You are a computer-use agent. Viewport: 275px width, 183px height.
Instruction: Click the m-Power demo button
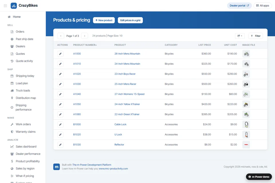point(259,177)
